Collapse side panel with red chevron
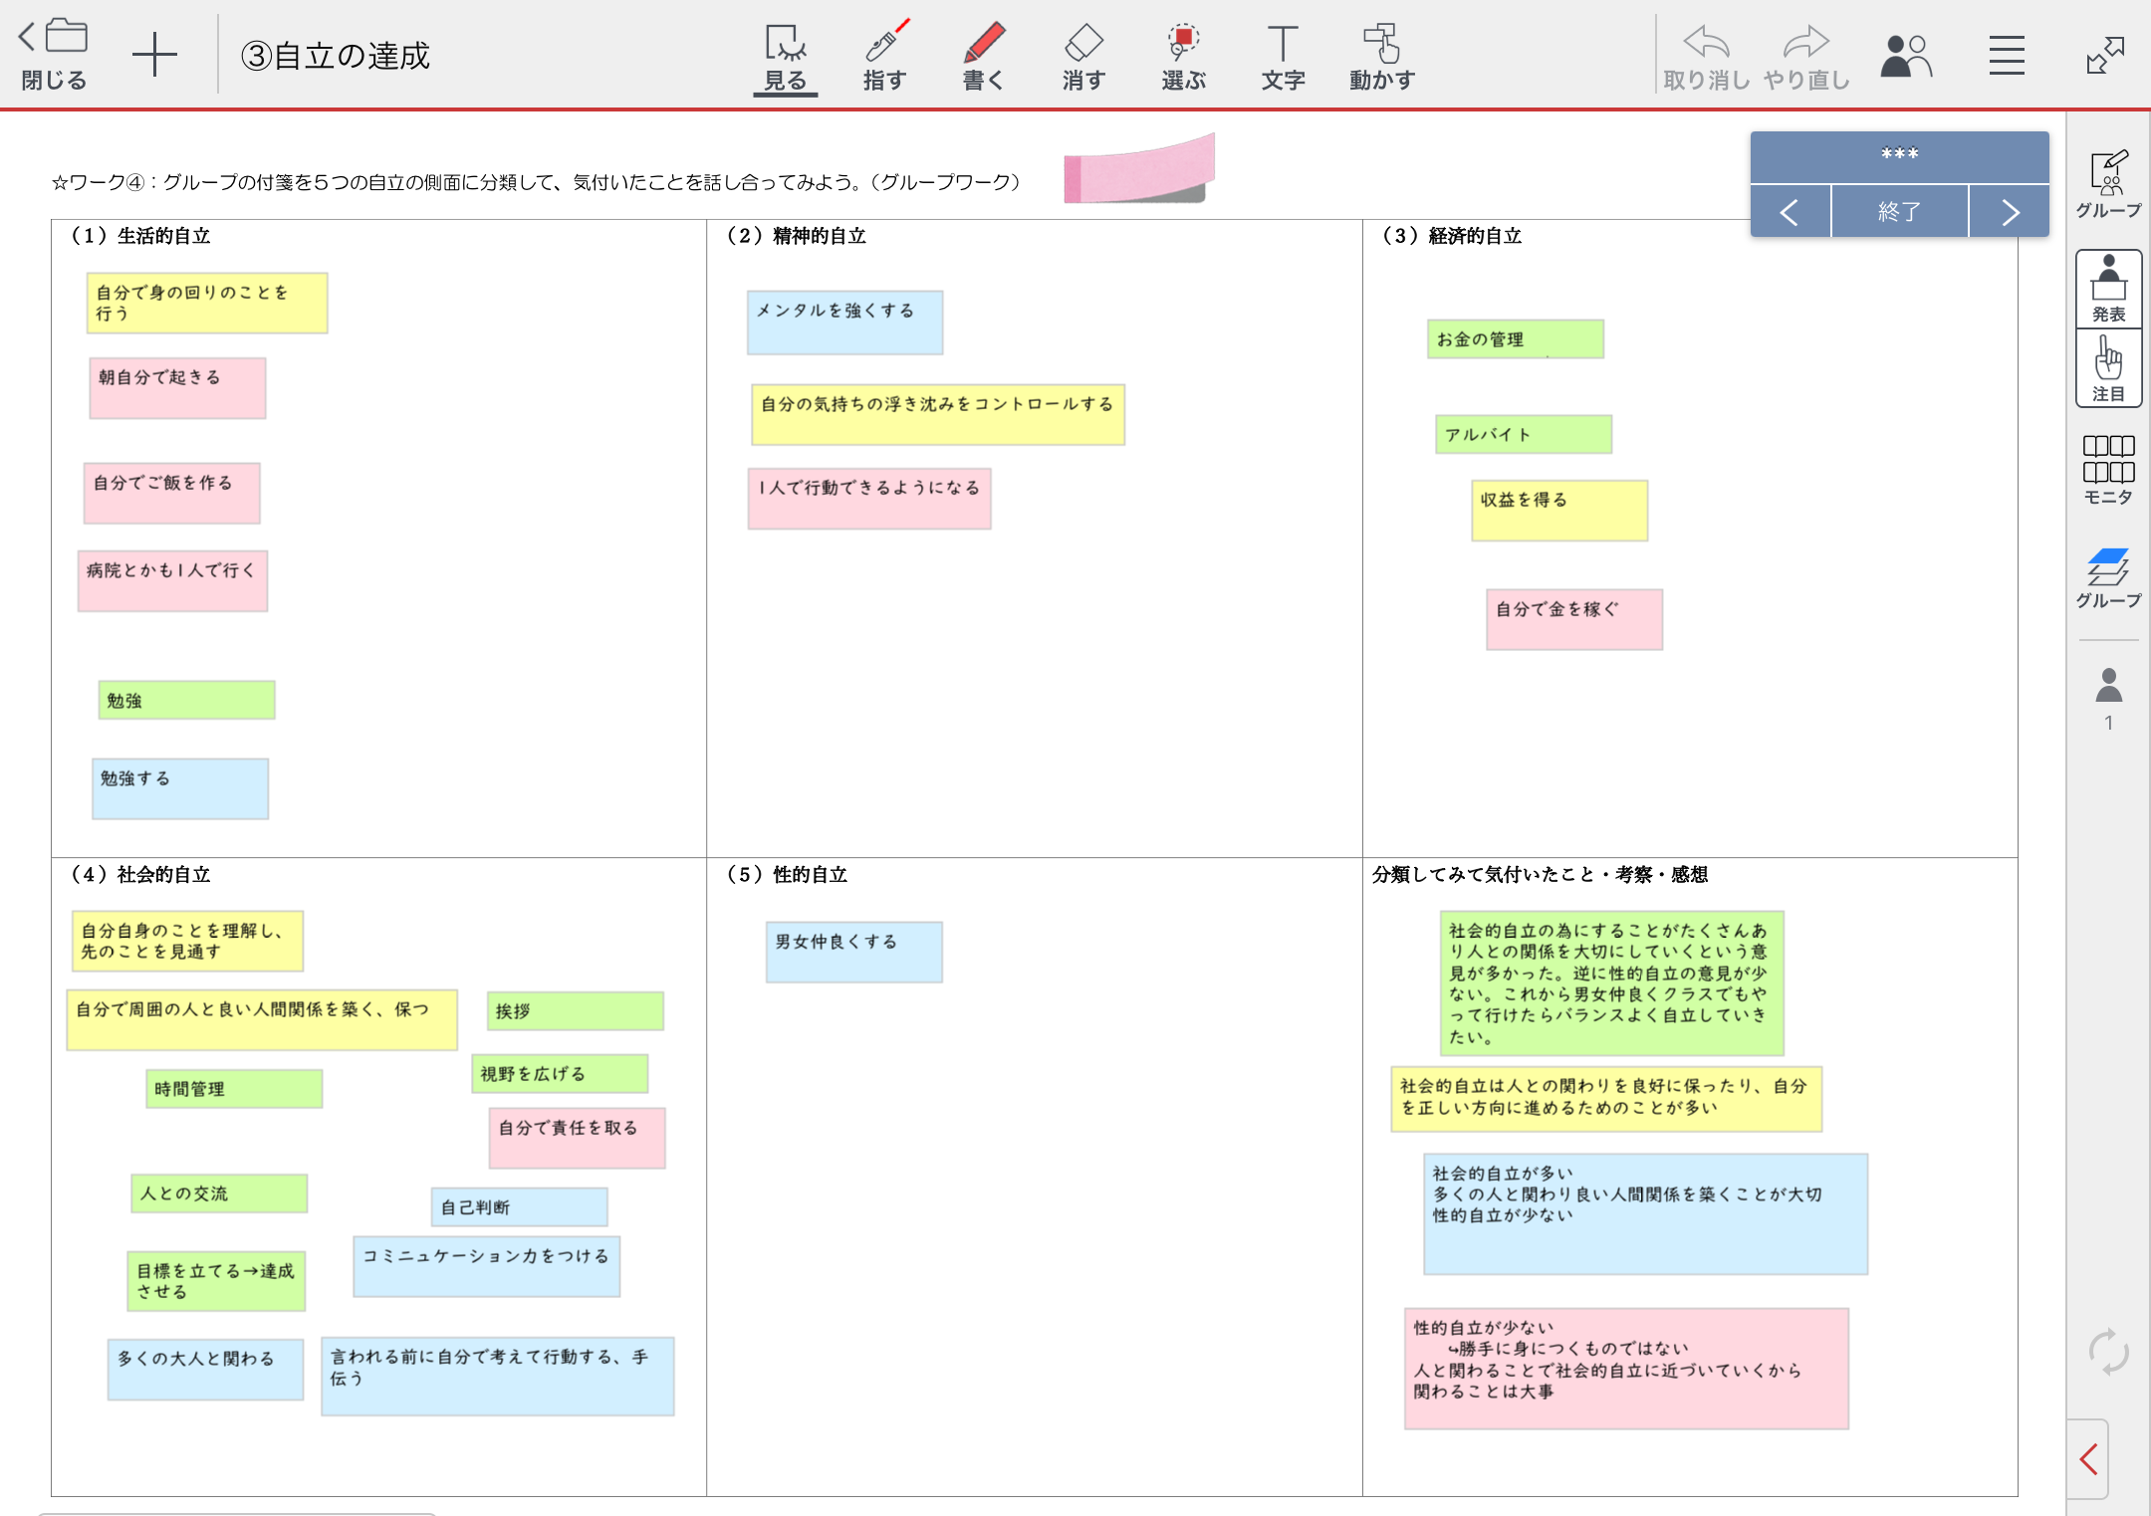2151x1516 pixels. tap(2088, 1459)
